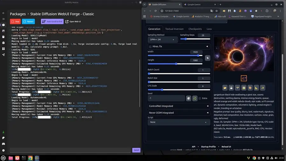
Task: Adjust the Width slider
Action: (x=175, y=55)
